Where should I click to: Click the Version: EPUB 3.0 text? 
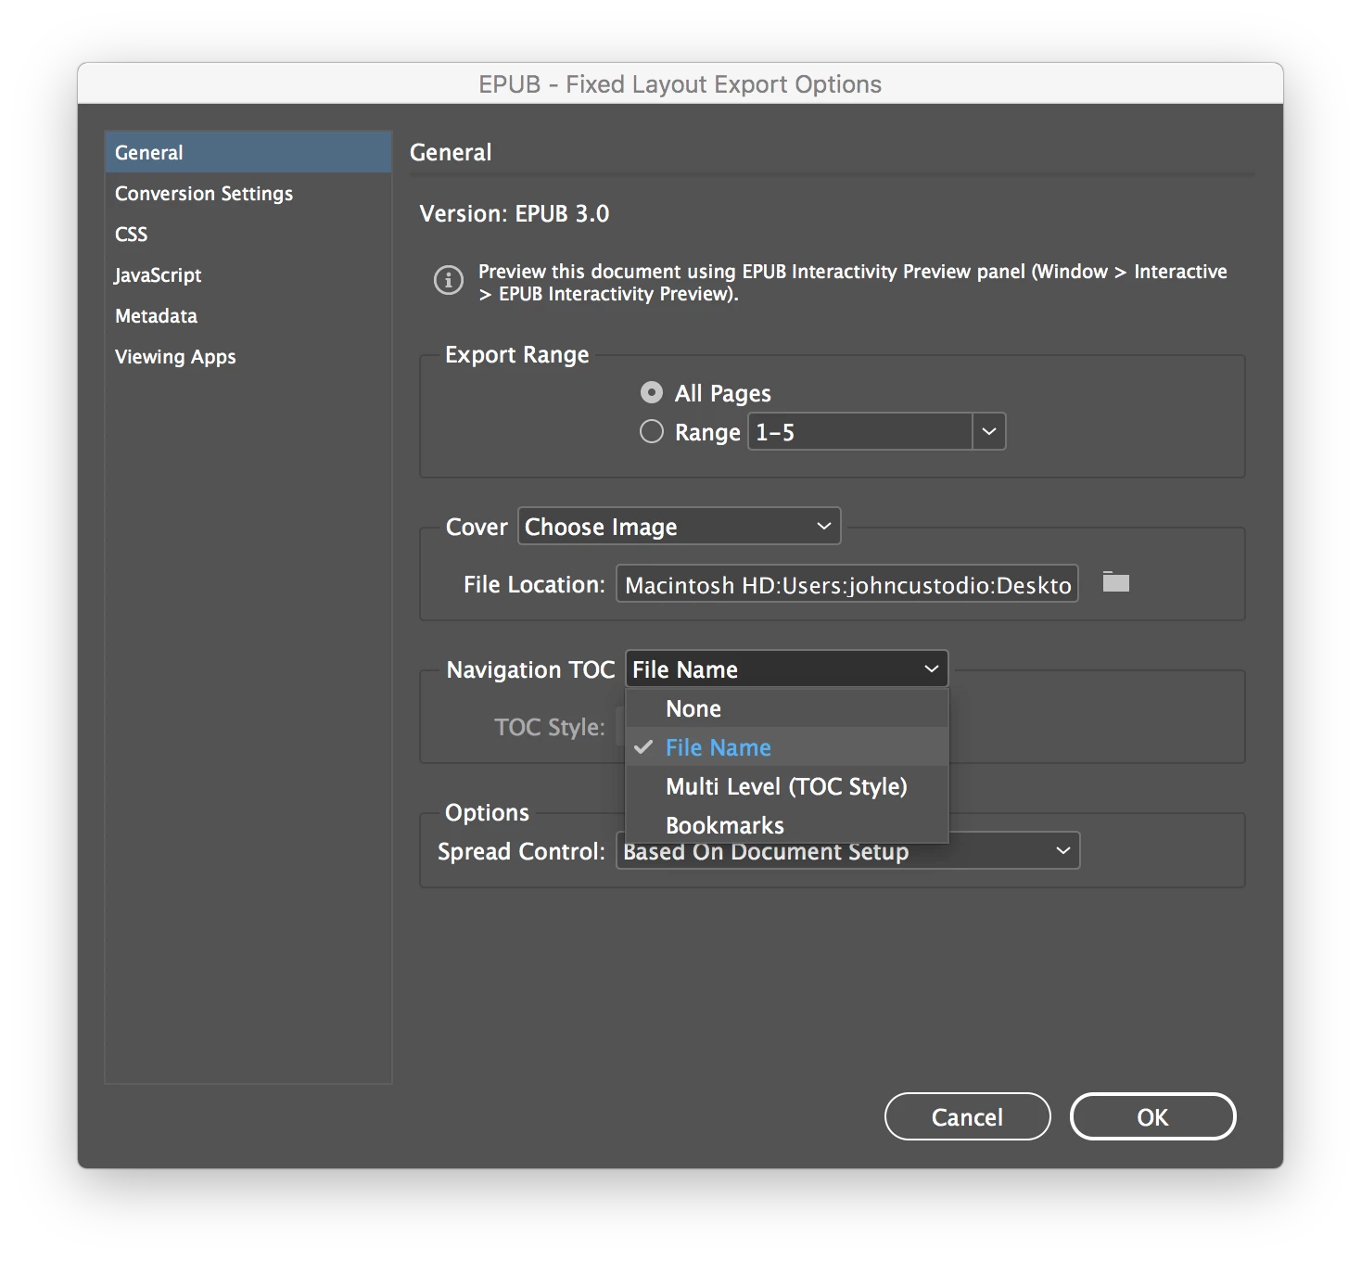[x=515, y=213]
